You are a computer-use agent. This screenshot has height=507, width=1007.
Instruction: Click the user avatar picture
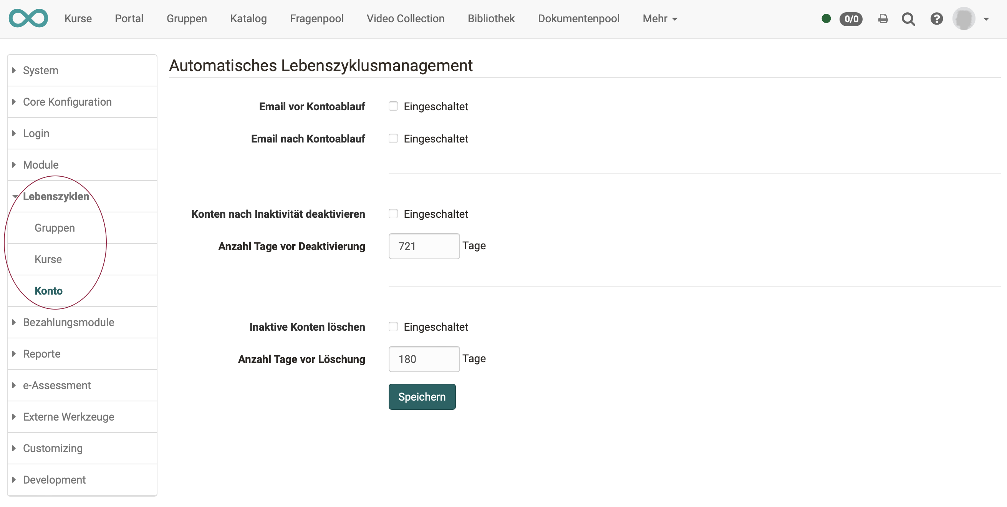click(964, 18)
